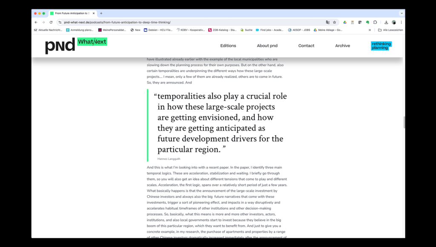Open the Extensions puzzle-piece menu

[x=375, y=22]
